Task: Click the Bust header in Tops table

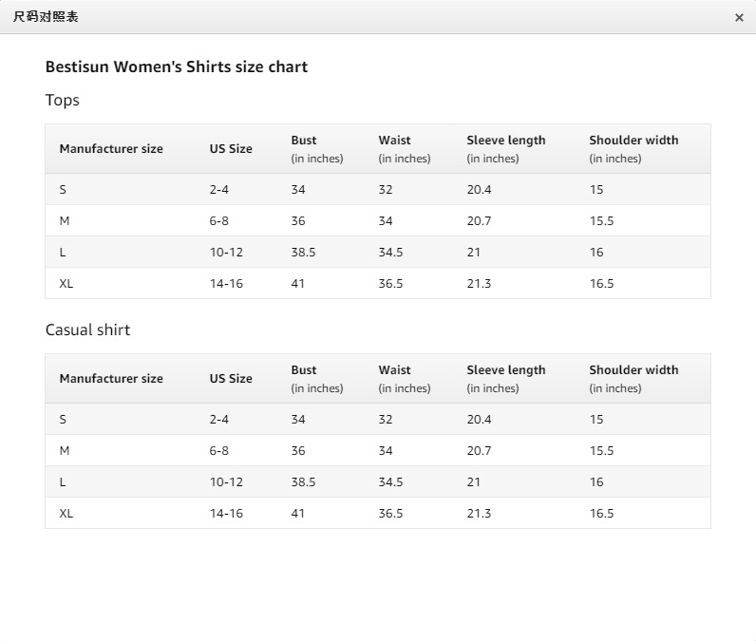Action: click(304, 140)
